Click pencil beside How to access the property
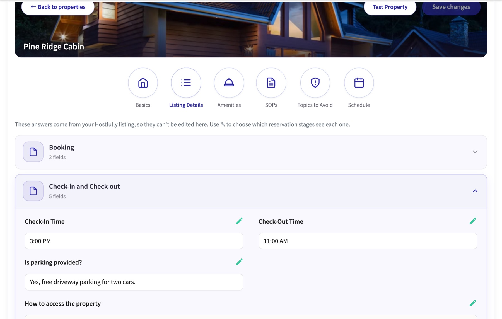Viewport: 502px width, 319px height. tap(473, 303)
